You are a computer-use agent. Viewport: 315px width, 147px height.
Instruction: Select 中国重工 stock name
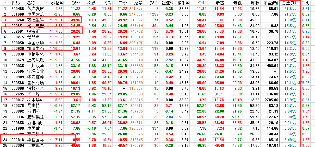click(x=36, y=128)
